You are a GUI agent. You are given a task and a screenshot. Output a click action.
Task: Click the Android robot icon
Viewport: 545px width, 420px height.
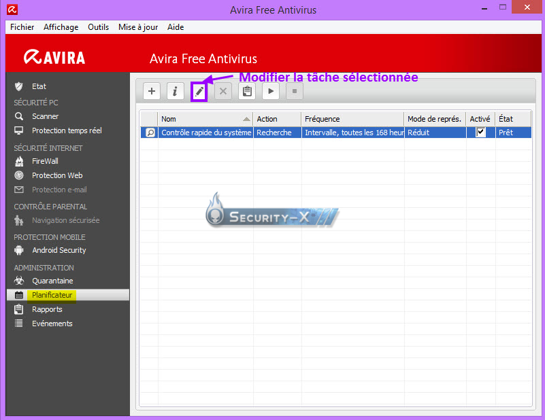pos(19,250)
